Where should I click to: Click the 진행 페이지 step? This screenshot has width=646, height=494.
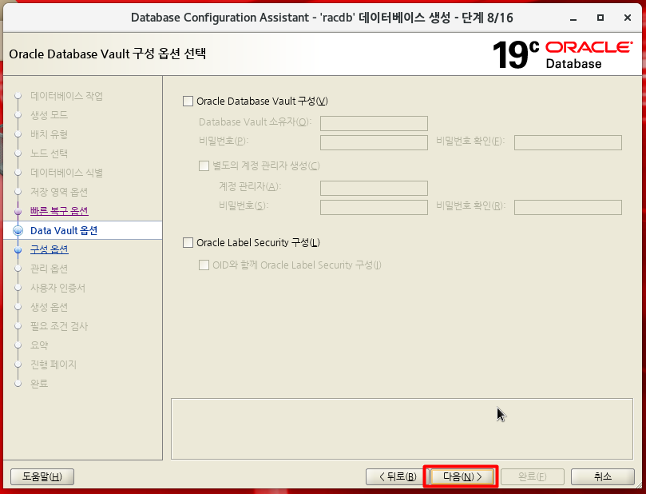pos(54,365)
